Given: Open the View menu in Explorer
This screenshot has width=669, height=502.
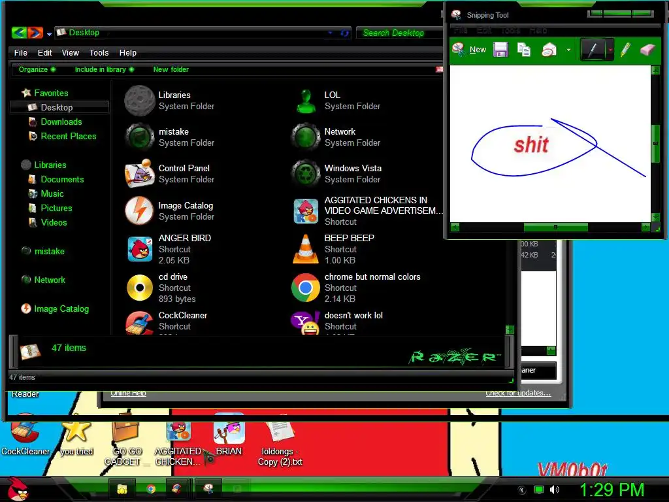Looking at the screenshot, I should (71, 53).
